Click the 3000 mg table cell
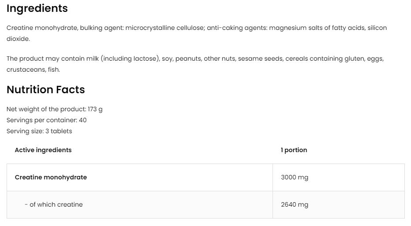The width and height of the screenshot is (411, 226). (294, 177)
